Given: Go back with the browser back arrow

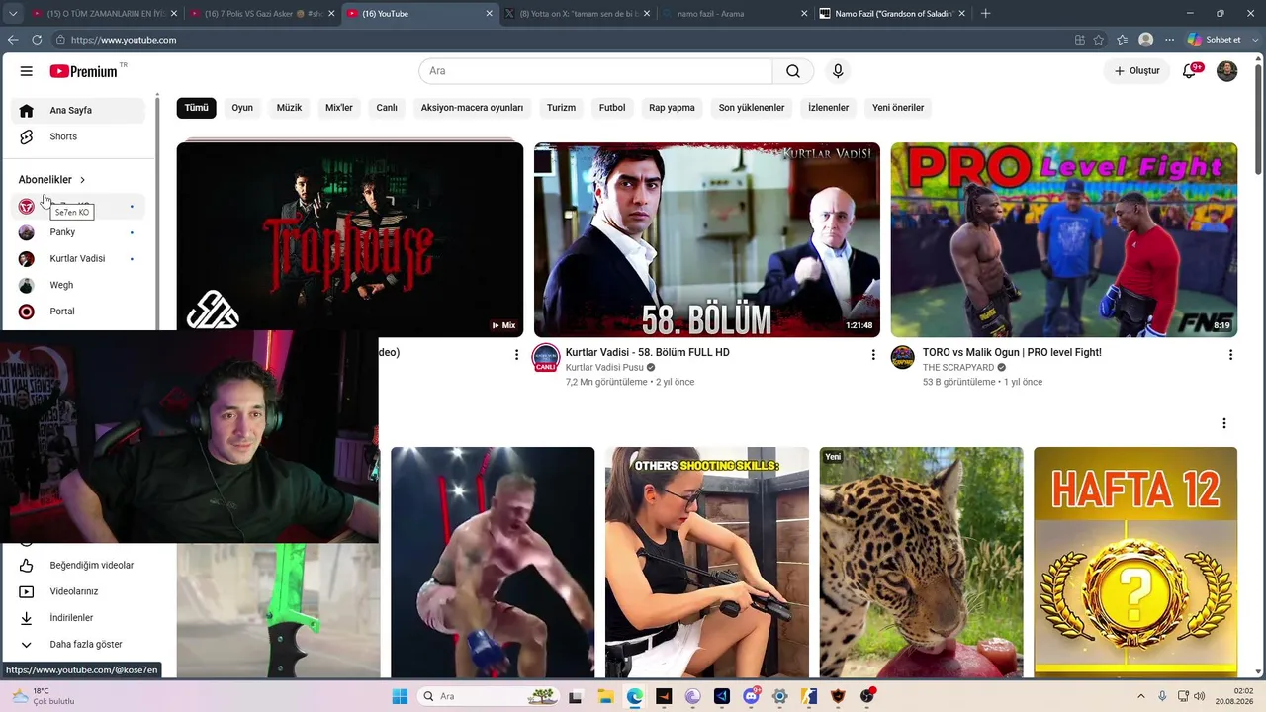Looking at the screenshot, I should [13, 40].
